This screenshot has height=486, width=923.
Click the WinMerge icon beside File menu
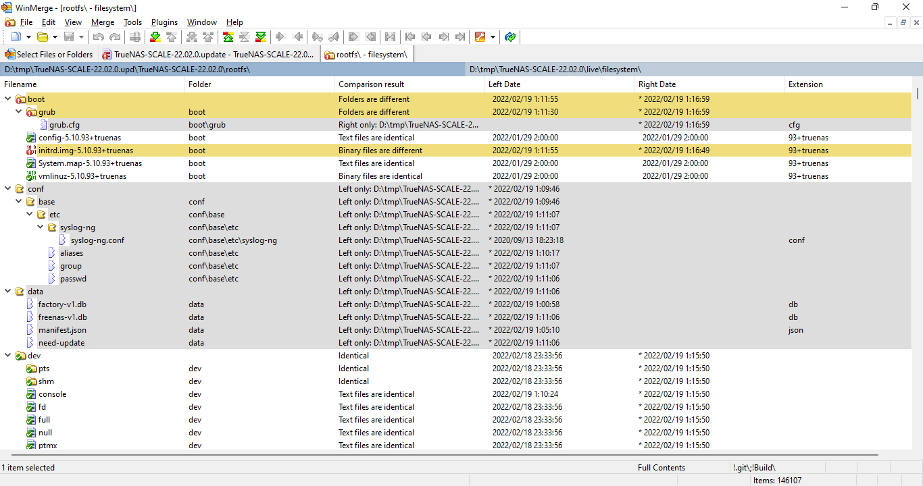tap(9, 22)
